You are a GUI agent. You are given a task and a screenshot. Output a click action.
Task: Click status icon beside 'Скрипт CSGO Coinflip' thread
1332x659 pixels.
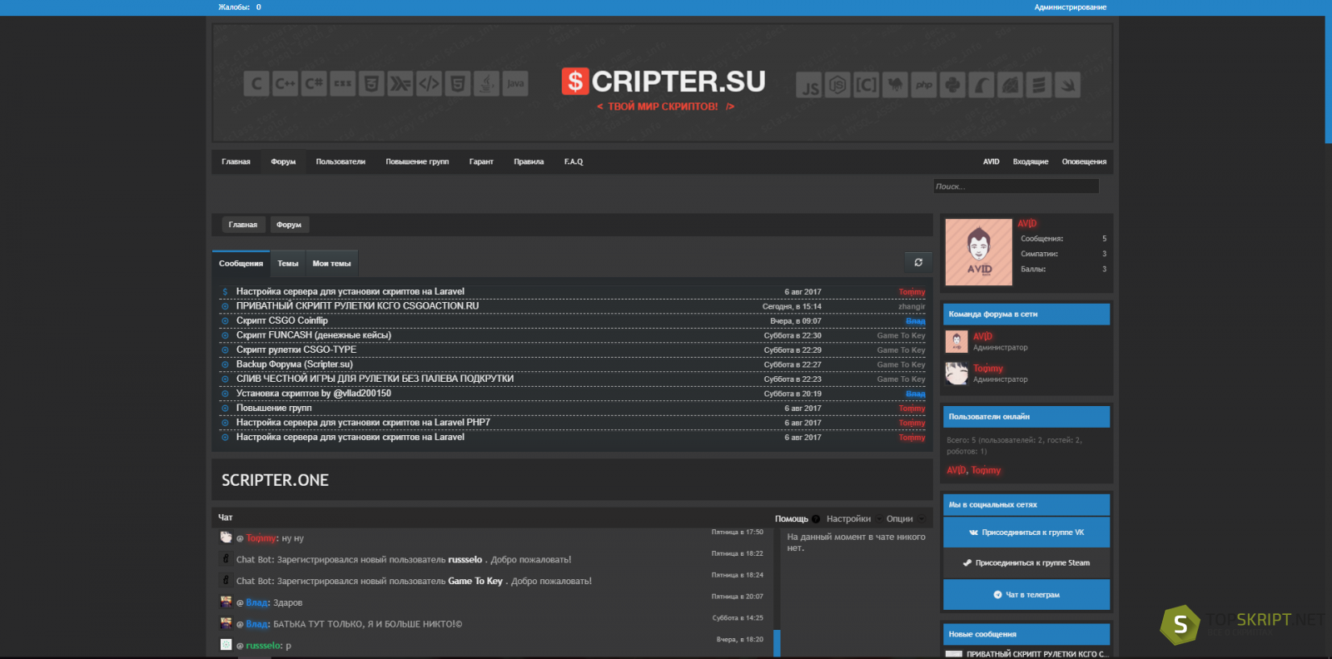(x=225, y=321)
